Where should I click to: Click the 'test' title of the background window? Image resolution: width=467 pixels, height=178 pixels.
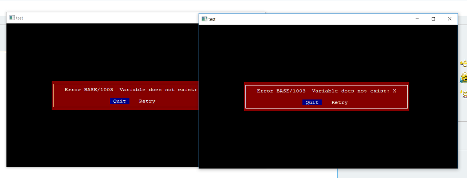click(20, 18)
